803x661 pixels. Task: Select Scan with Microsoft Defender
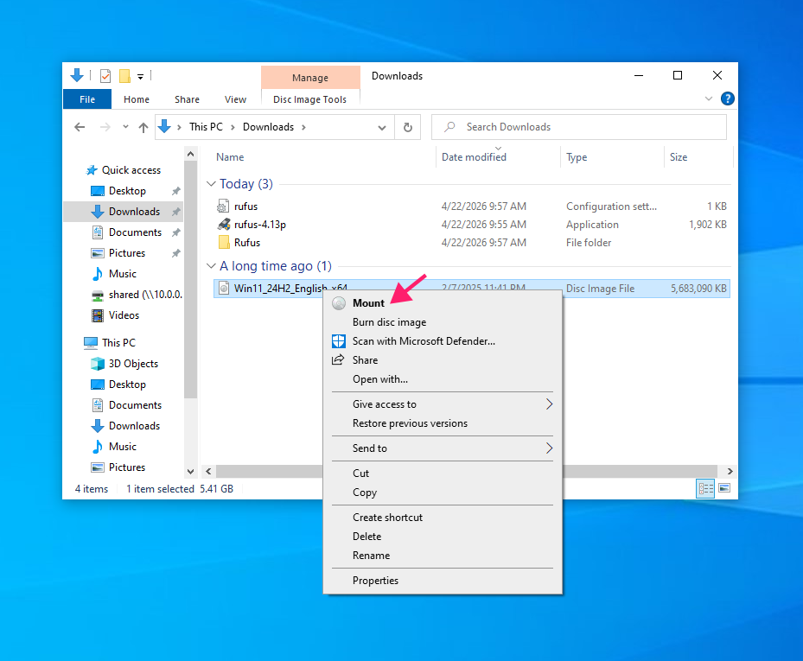[443, 341]
